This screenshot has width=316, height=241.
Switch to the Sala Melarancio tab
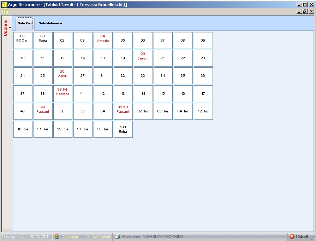50,23
